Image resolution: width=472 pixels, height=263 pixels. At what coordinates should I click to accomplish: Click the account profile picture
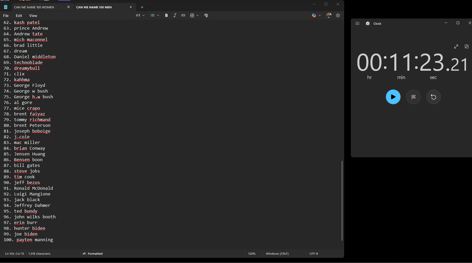[x=329, y=15]
